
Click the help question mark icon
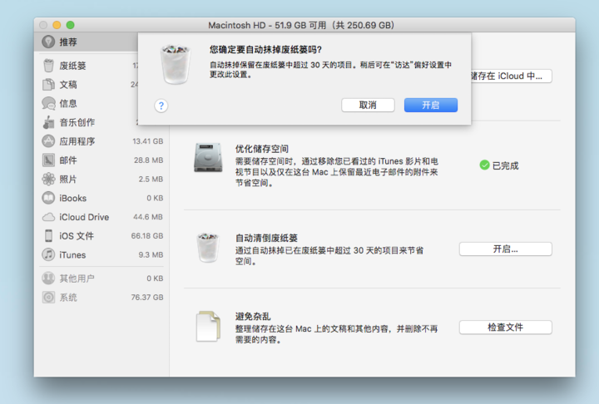coord(161,106)
